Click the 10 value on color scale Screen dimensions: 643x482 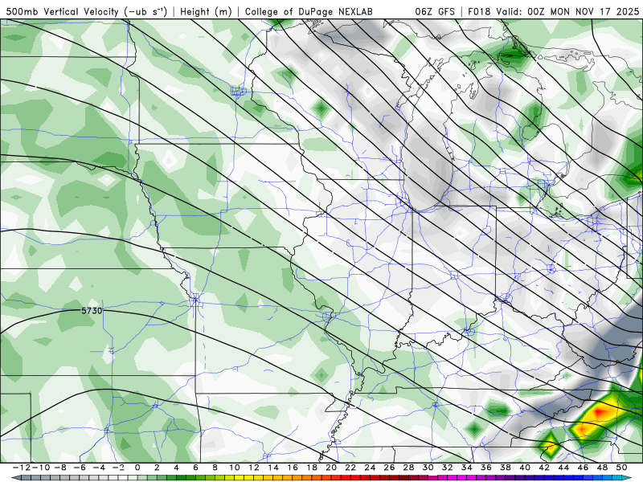click(x=234, y=468)
